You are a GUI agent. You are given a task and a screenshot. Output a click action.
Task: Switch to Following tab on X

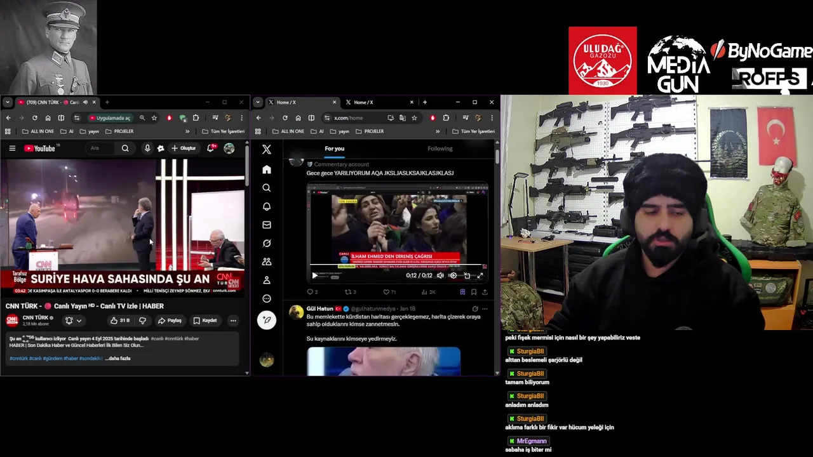click(440, 149)
